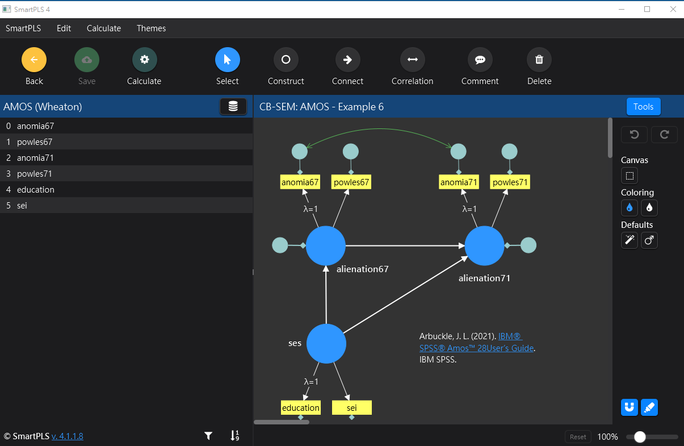Click the powles67 indicator box on canvas

[351, 182]
